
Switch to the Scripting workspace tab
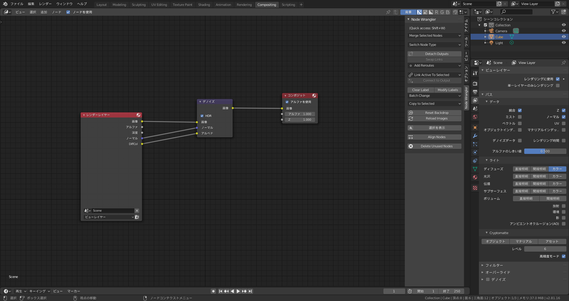click(x=288, y=5)
